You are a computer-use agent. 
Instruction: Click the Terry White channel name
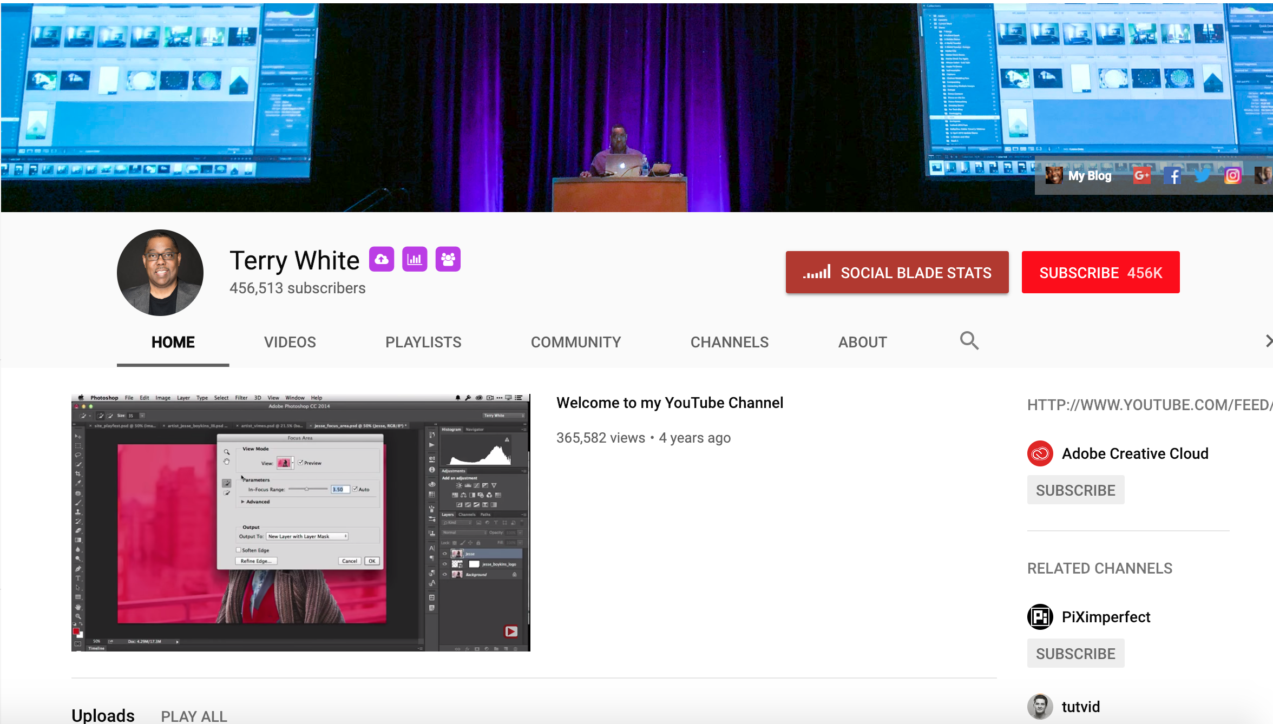294,260
